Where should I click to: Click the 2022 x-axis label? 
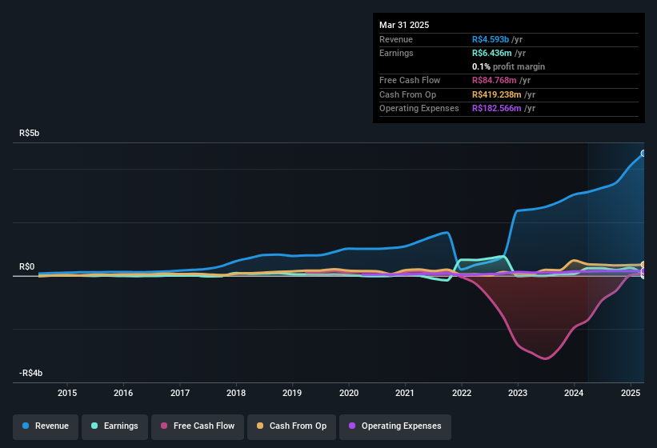point(461,393)
